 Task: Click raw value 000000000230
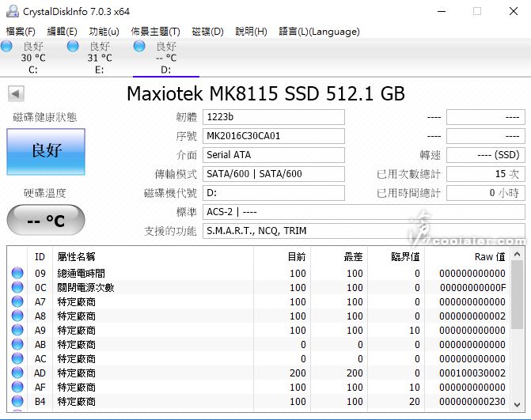(x=472, y=401)
